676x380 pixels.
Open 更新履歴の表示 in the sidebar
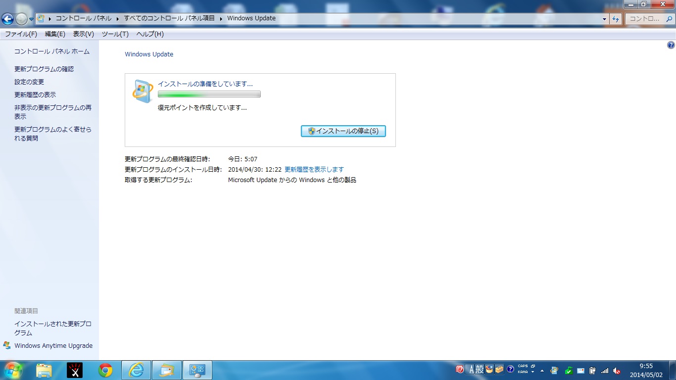coord(35,95)
